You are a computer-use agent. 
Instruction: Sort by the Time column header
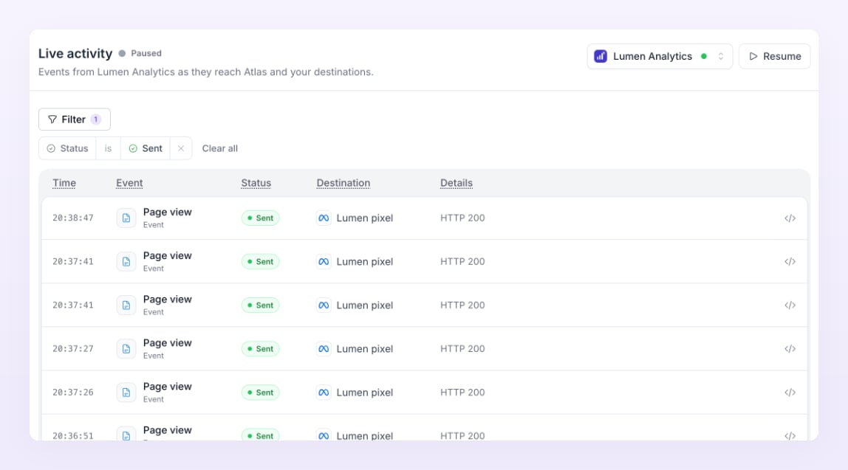click(x=64, y=183)
